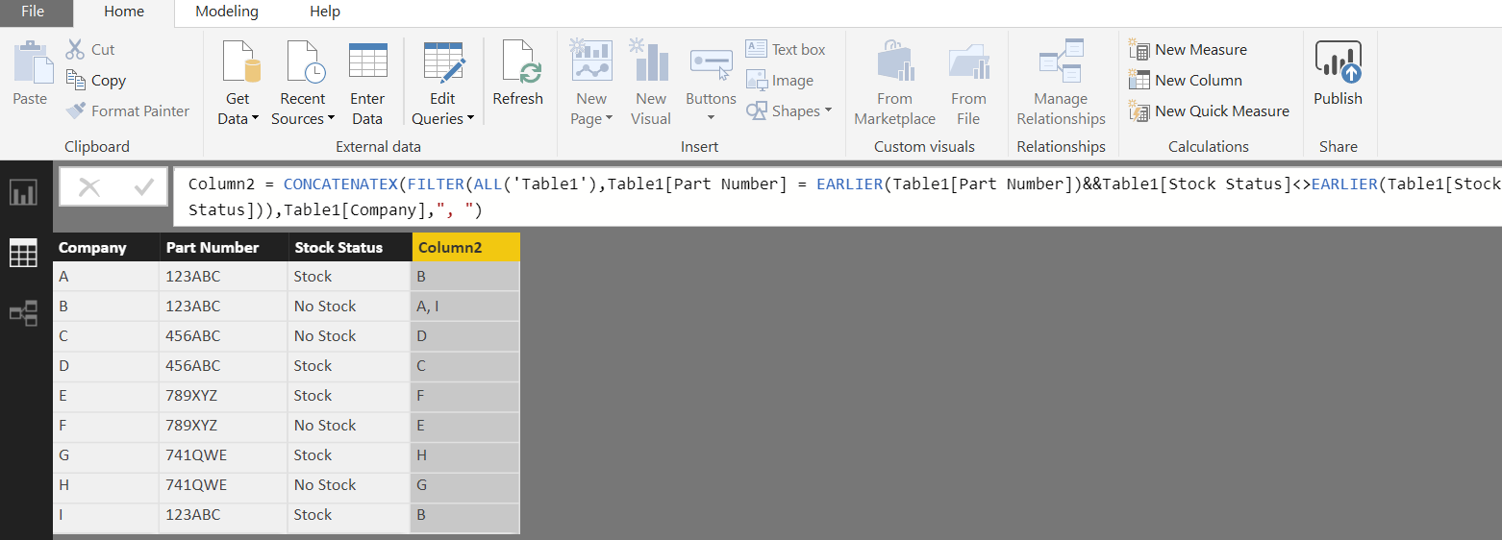Insert a New Visual

tap(651, 84)
